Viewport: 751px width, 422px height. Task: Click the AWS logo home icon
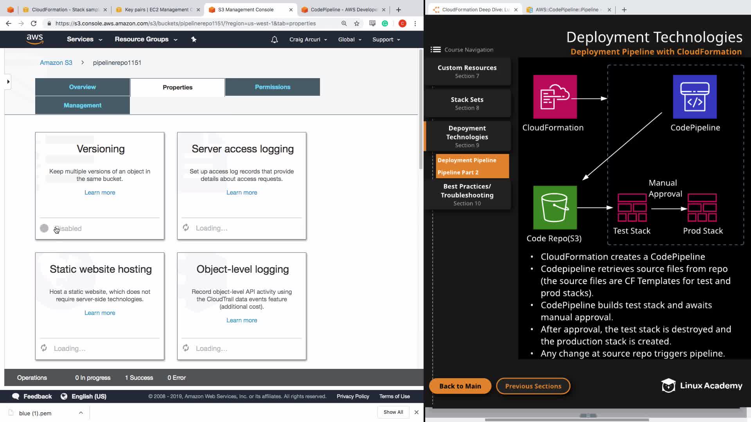(x=35, y=39)
